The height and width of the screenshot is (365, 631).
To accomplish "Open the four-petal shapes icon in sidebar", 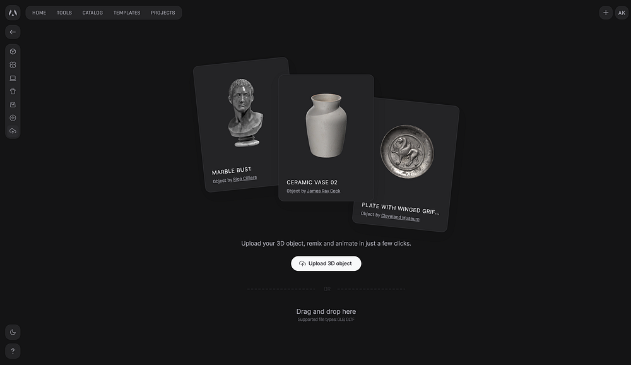I will [13, 65].
